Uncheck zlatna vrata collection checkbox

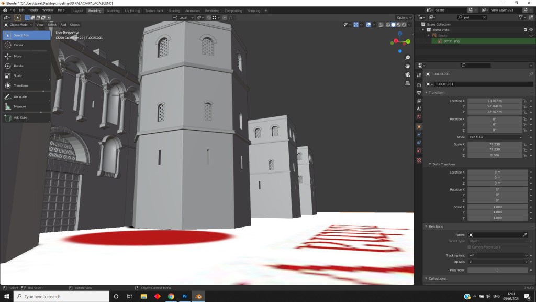coord(524,30)
